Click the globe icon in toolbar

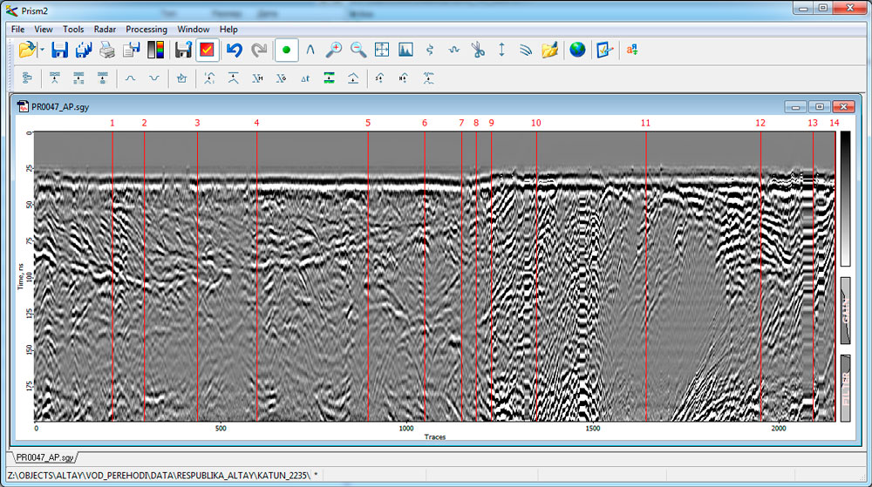click(x=577, y=51)
